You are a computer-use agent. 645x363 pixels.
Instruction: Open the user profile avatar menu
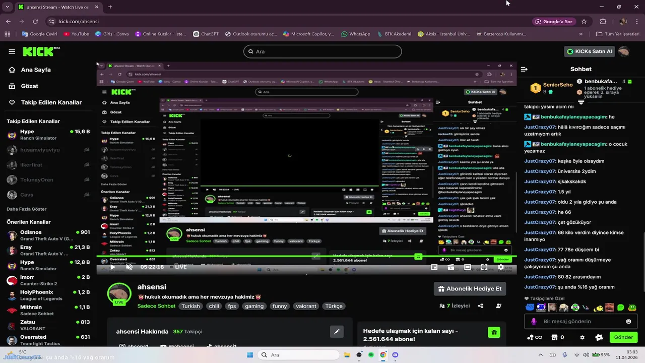tap(624, 51)
